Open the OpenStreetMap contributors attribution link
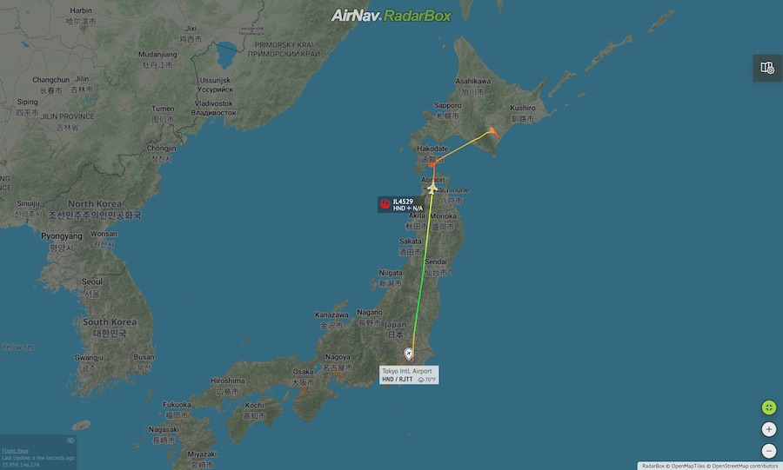The height and width of the screenshot is (470, 783). (x=745, y=466)
